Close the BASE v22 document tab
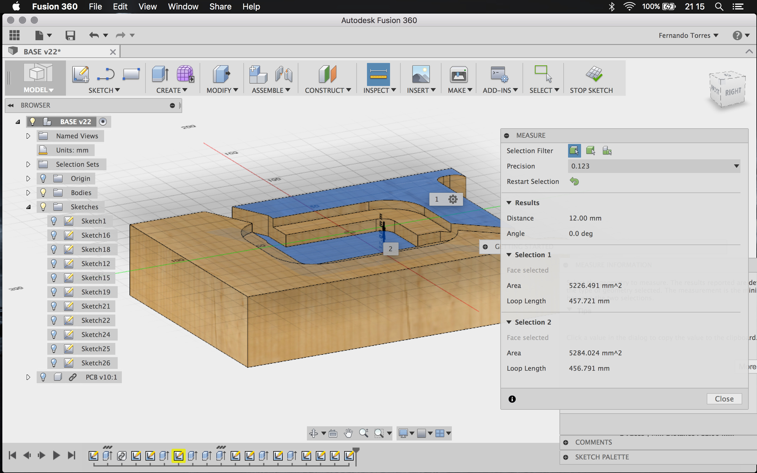This screenshot has height=473, width=757. pyautogui.click(x=113, y=52)
